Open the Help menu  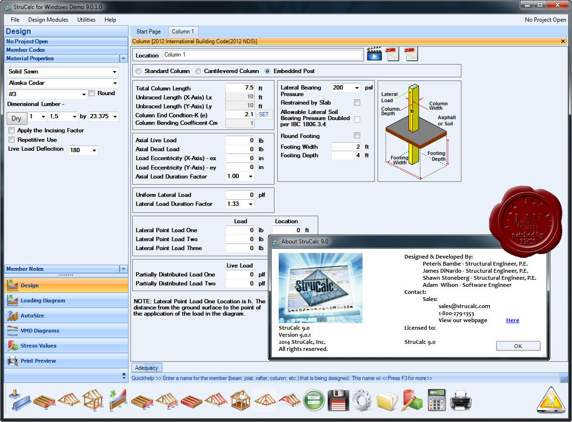[110, 20]
